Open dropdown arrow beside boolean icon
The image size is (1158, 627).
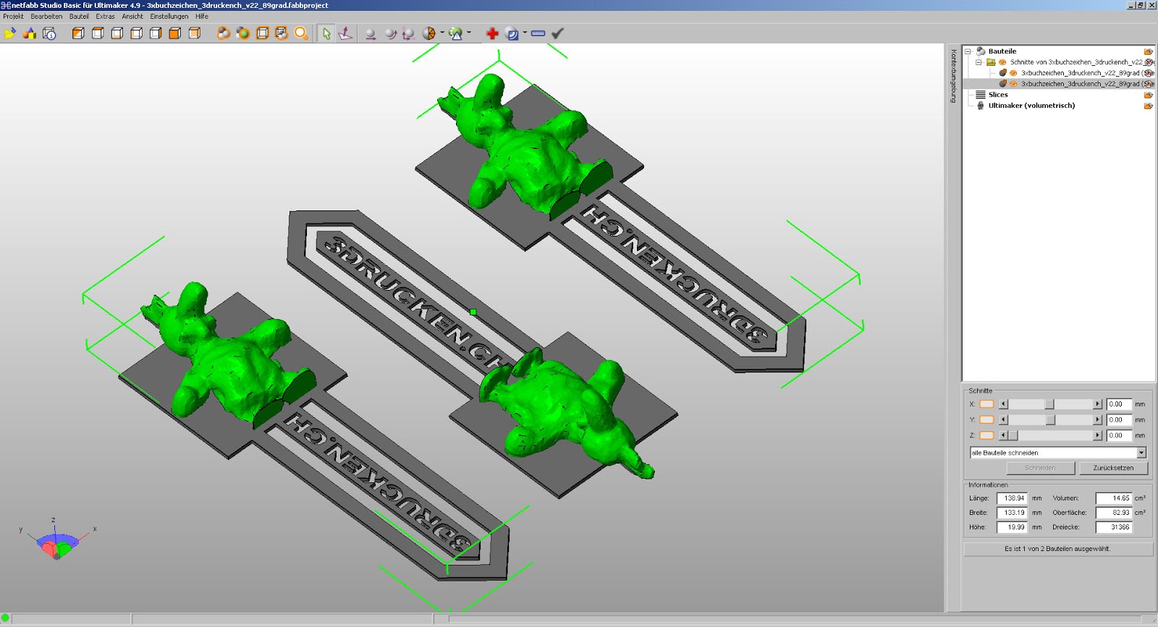pyautogui.click(x=525, y=33)
